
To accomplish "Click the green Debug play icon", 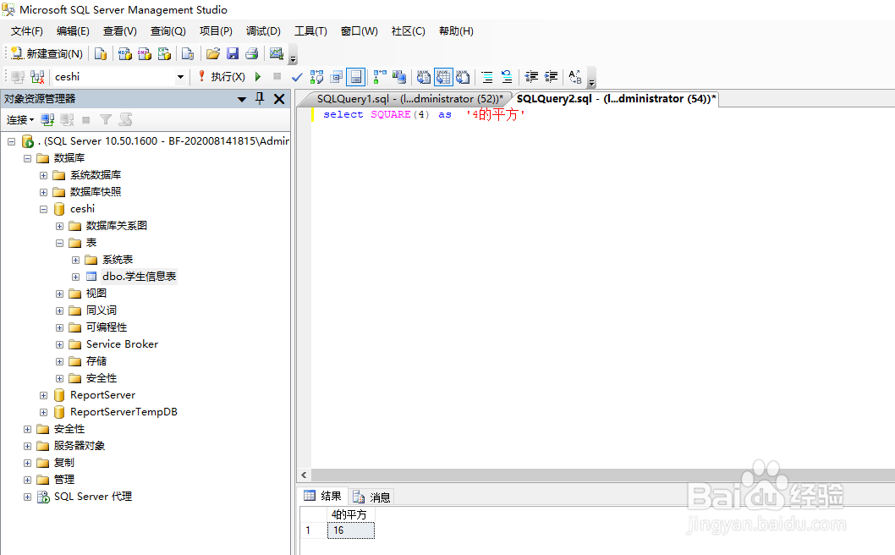I will click(x=258, y=76).
